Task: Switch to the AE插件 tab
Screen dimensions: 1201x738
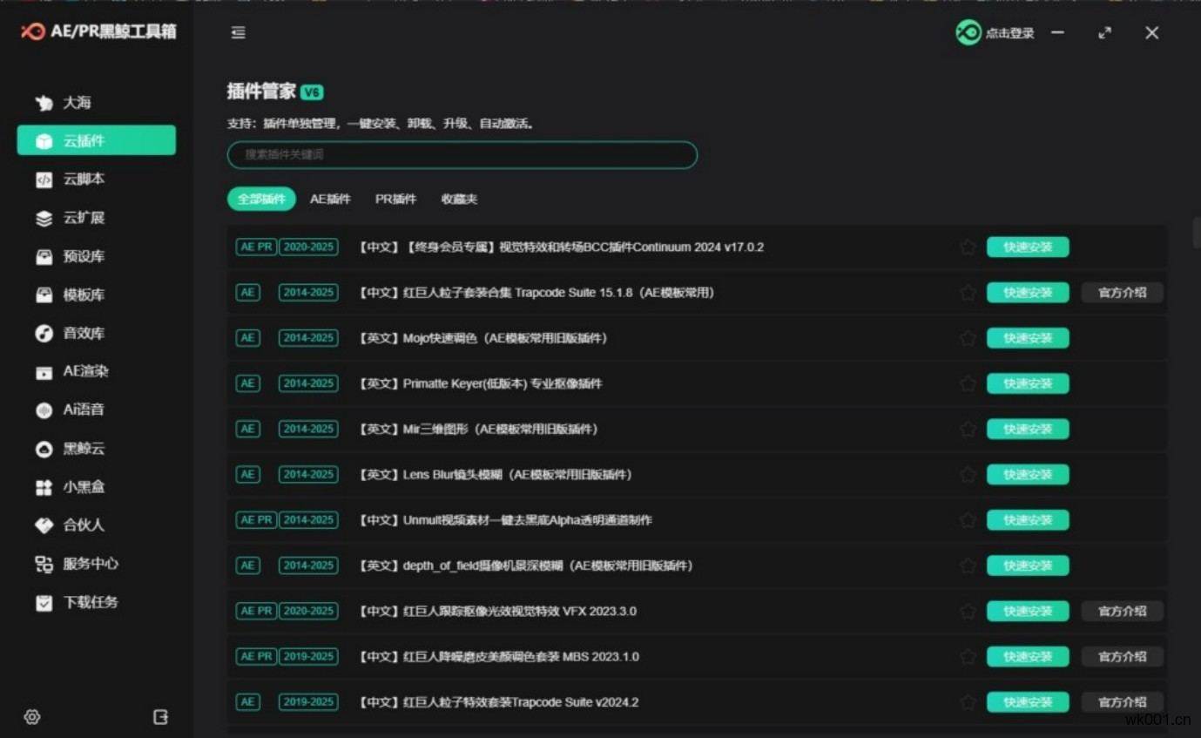Action: tap(330, 200)
